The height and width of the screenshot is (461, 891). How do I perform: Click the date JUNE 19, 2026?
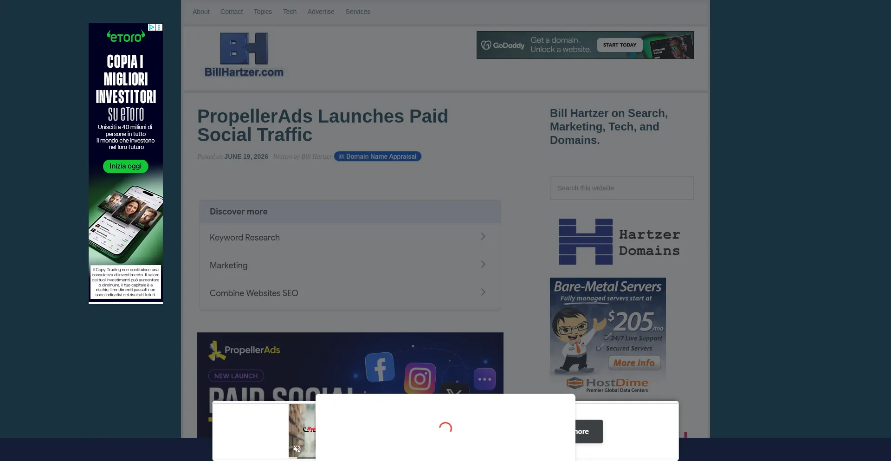pyautogui.click(x=246, y=156)
